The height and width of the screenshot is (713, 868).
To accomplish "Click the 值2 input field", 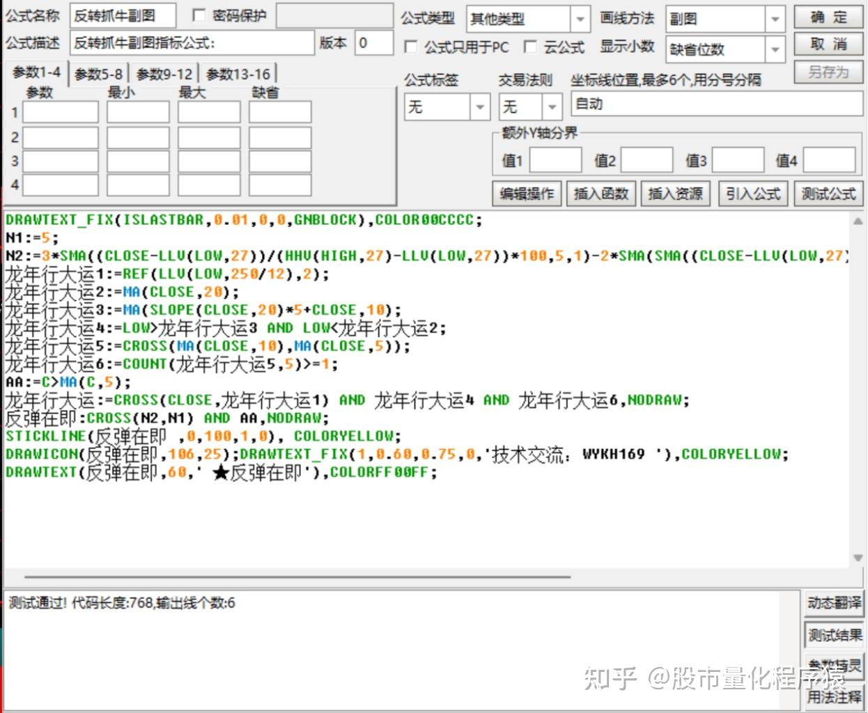I will click(646, 160).
